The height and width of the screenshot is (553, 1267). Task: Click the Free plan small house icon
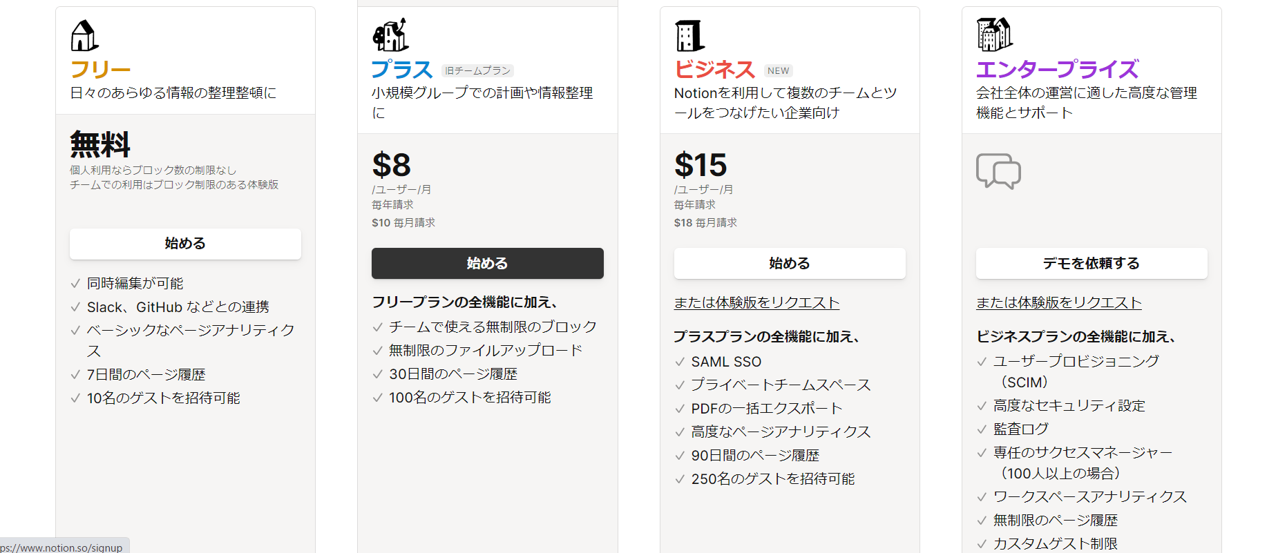pos(84,35)
